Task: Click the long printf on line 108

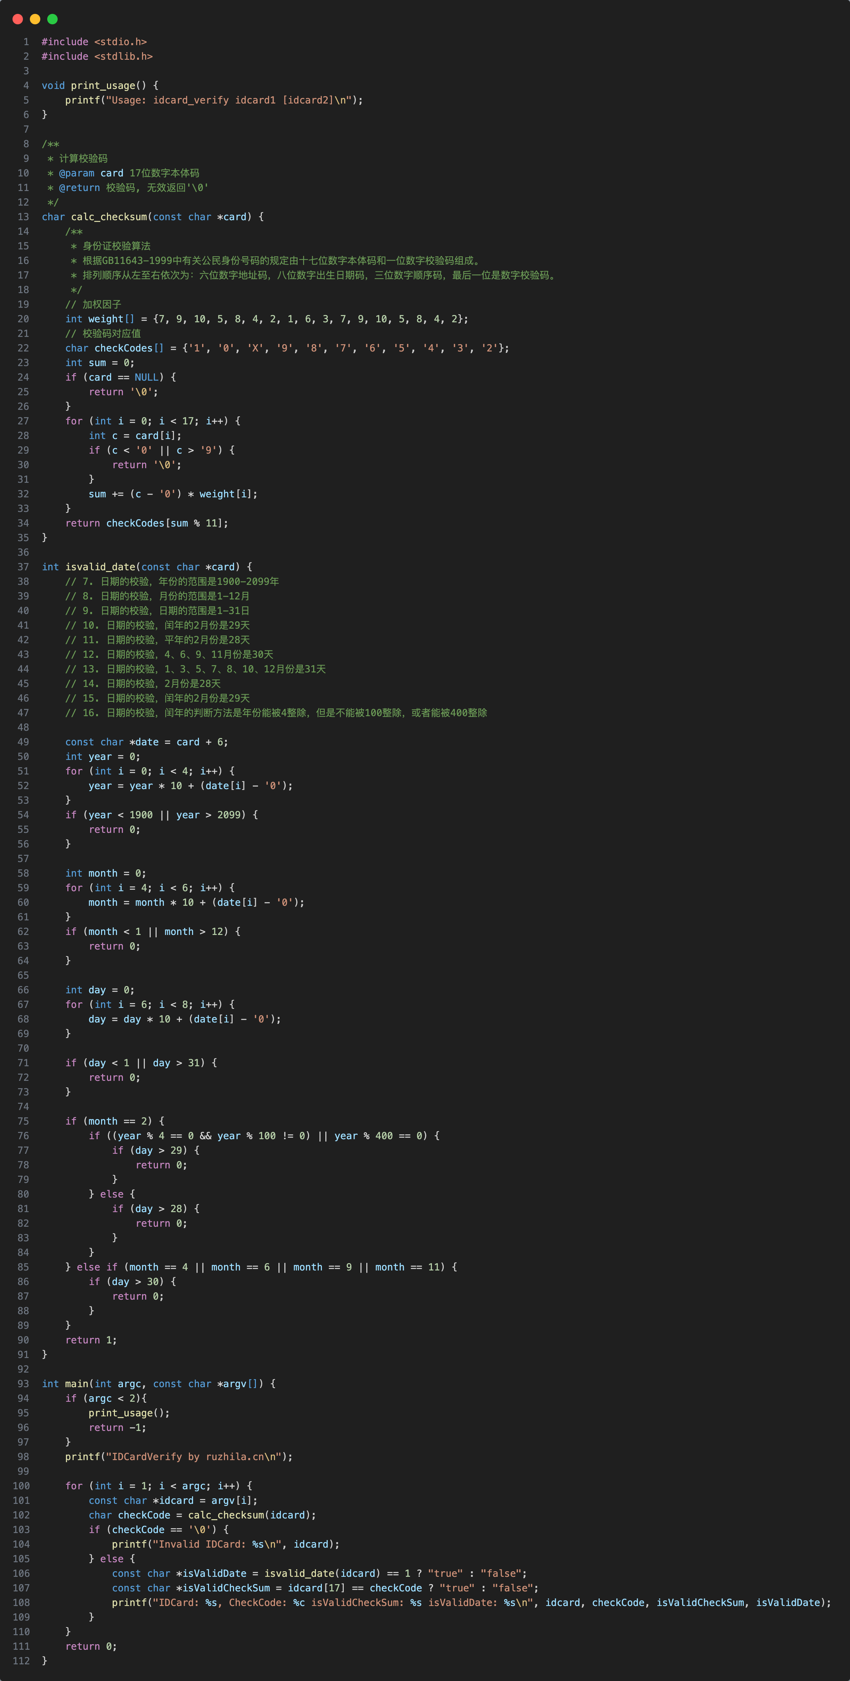Action: coord(472,1603)
